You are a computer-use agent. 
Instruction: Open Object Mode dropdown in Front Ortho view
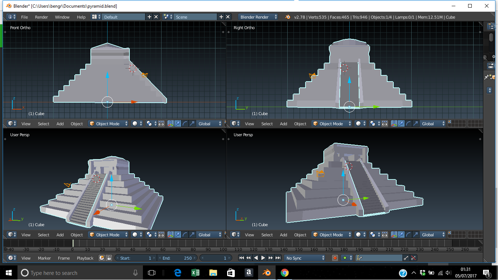[x=108, y=124]
